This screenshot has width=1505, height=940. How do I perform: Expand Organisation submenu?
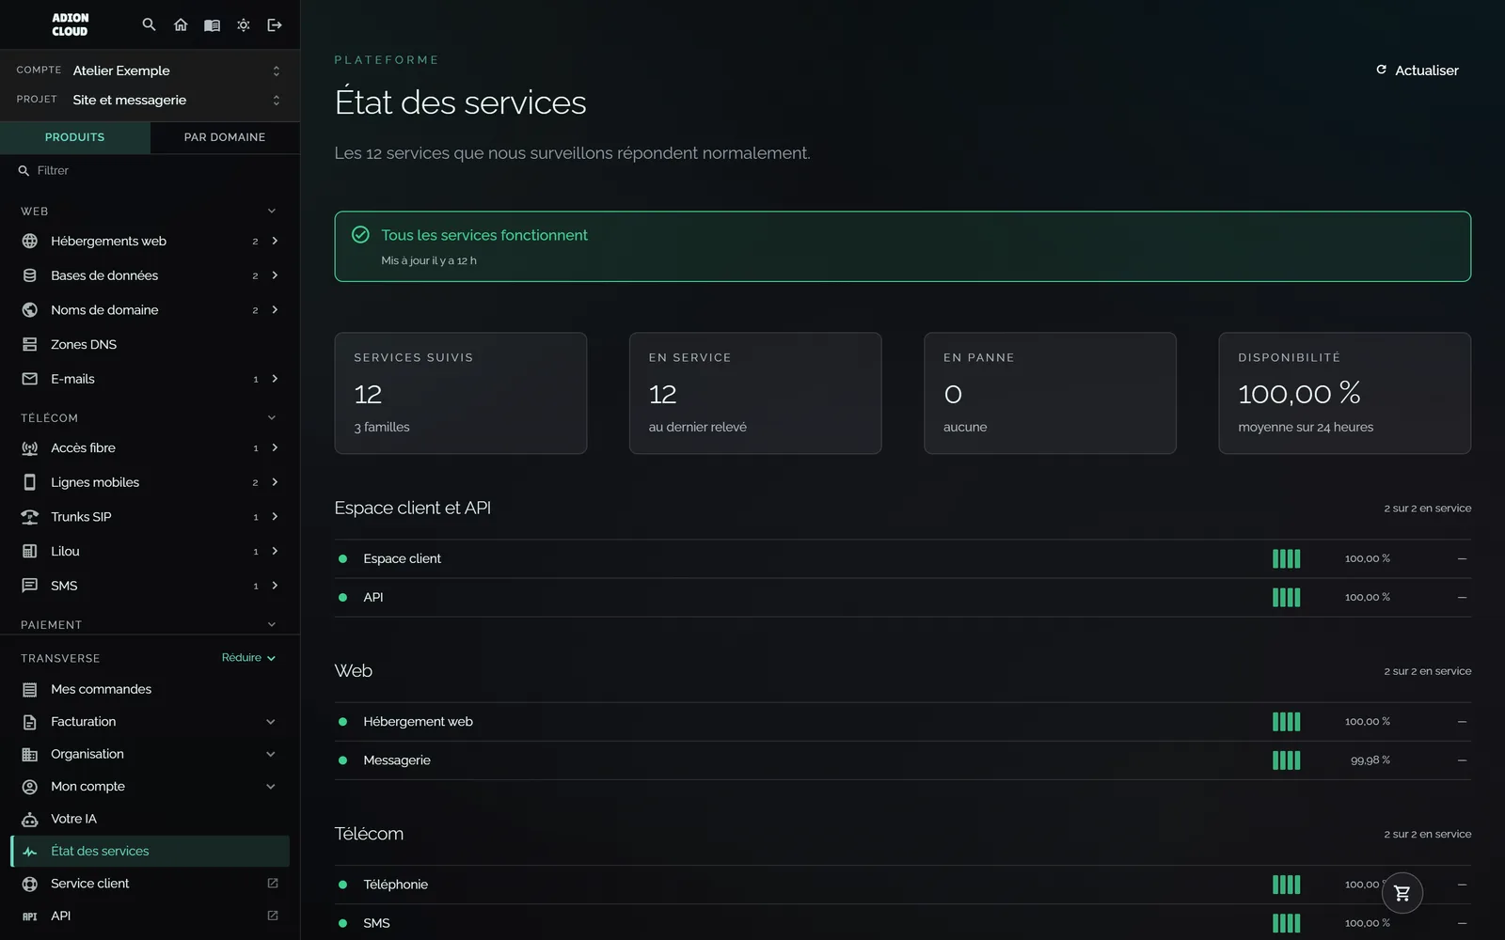tap(271, 754)
